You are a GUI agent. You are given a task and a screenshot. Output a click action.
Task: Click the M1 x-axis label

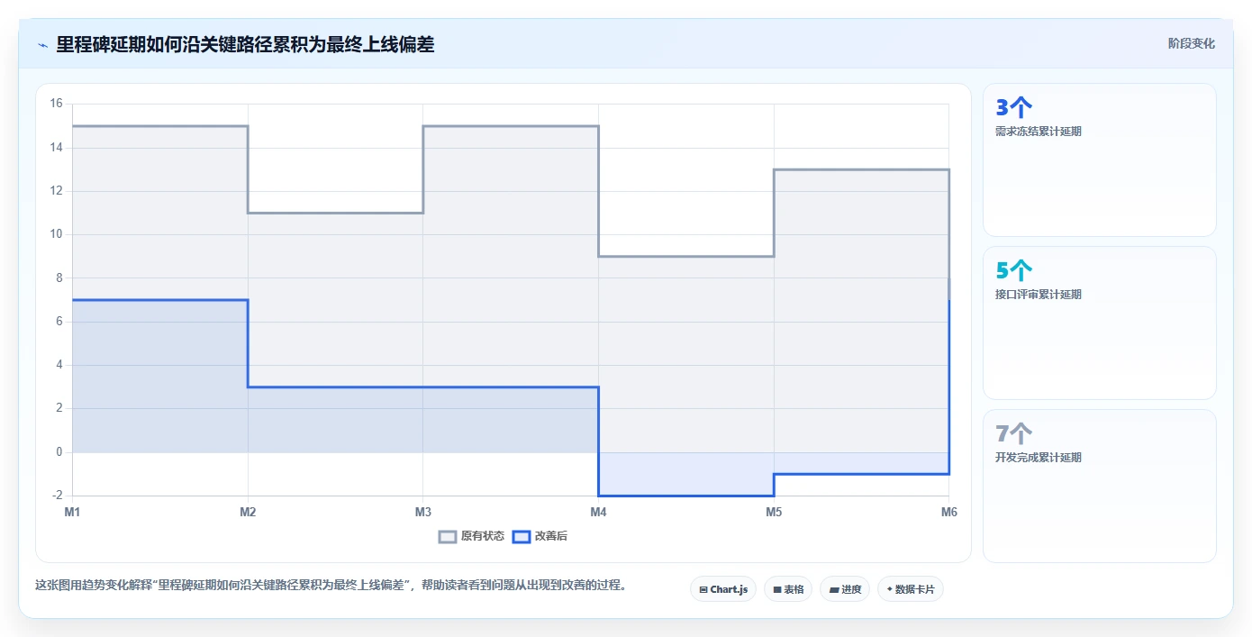click(x=72, y=512)
